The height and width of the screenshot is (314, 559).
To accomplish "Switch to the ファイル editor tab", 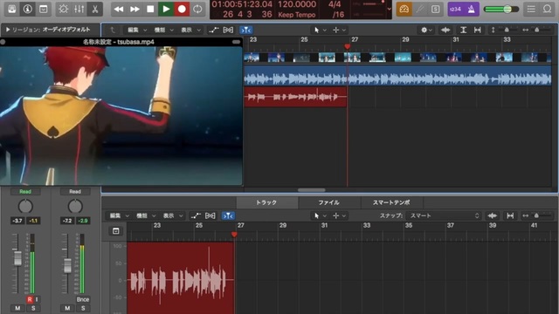I will 329,202.
